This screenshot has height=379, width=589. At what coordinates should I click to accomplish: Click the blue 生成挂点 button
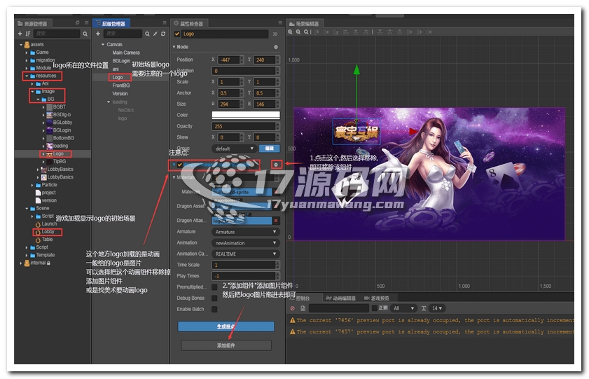(x=226, y=326)
